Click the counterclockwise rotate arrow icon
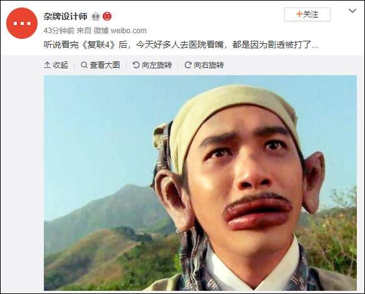This screenshot has width=365, height=294. click(x=136, y=65)
